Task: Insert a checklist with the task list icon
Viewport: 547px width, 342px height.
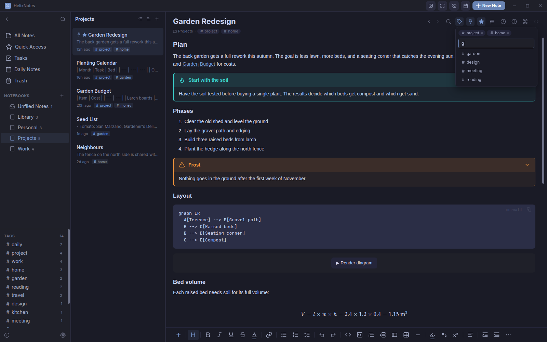Action: pos(307,335)
